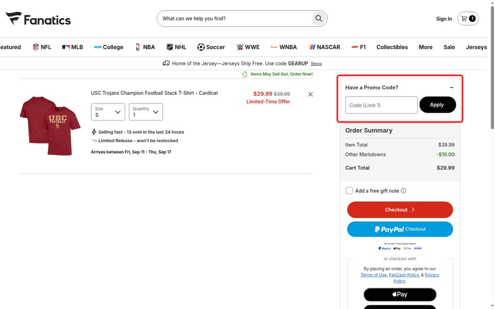Click the USC Trojans T-Shirt product title
Screen dimensions: 495x309
click(154, 93)
